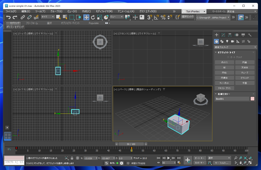Viewport: 261px width, 170px height.
Task: Open the Box001 object color swatch
Action: coord(252,99)
